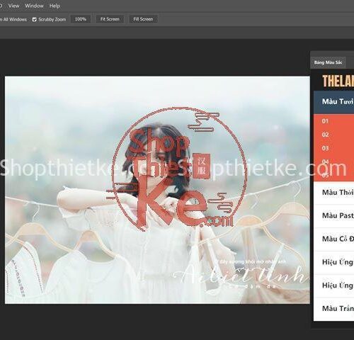Open the Help menu
354x340 pixels.
tap(55, 6)
